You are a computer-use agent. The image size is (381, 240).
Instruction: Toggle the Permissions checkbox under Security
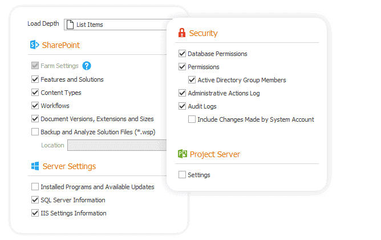[183, 66]
